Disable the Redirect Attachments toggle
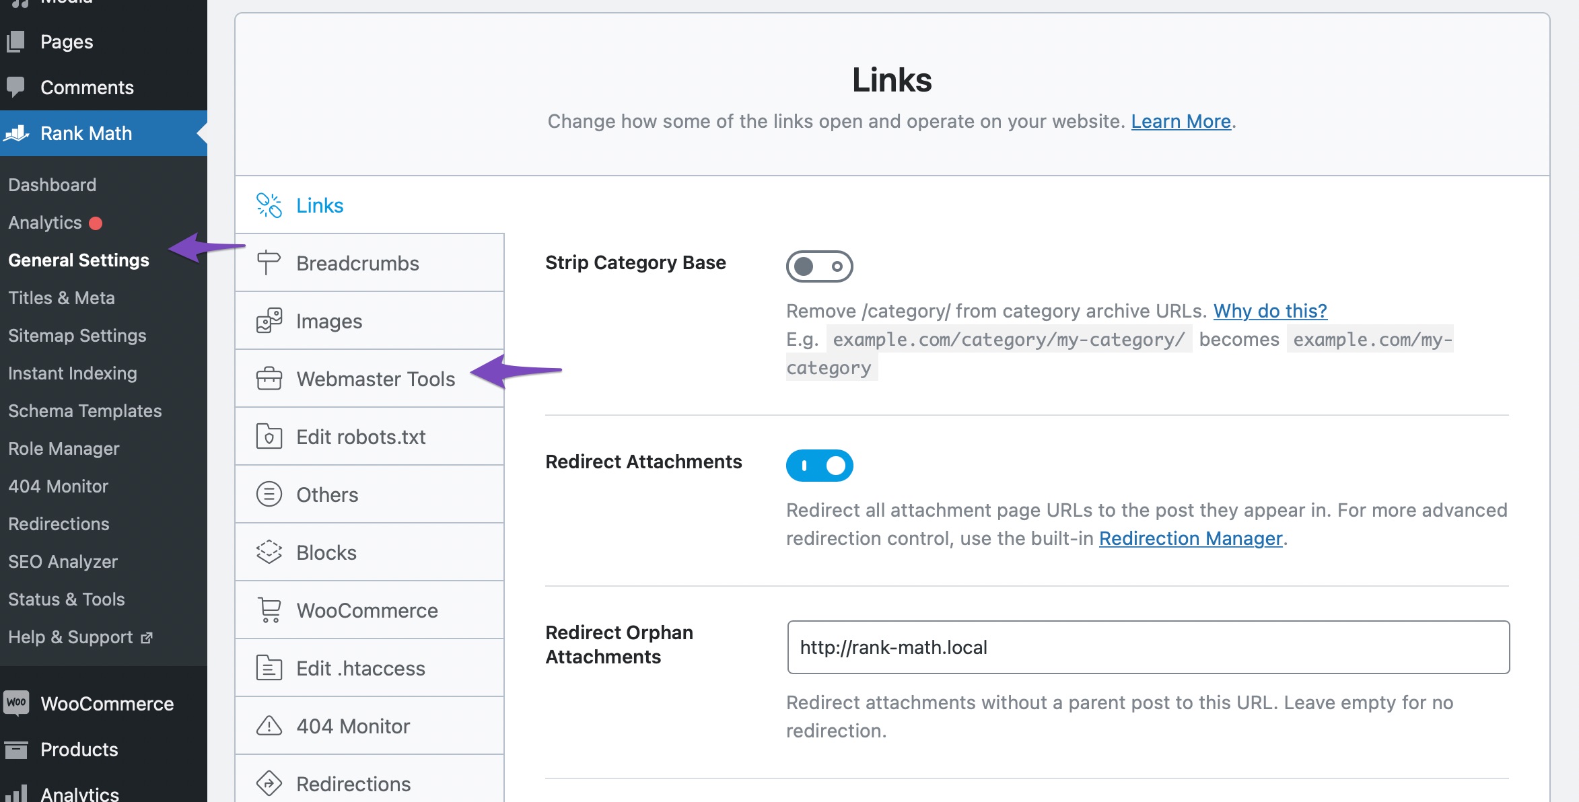 [819, 466]
